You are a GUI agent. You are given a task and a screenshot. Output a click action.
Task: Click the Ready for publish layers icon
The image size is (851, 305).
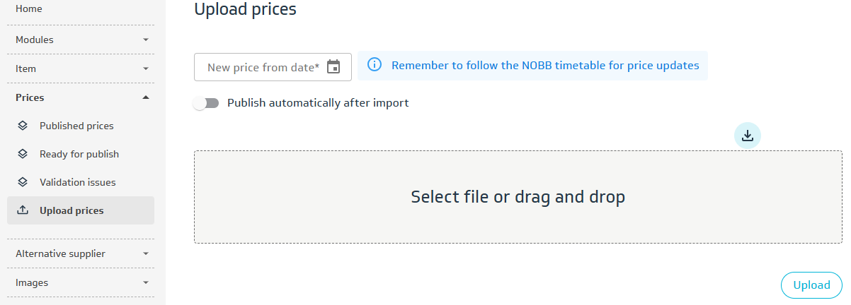click(x=23, y=154)
